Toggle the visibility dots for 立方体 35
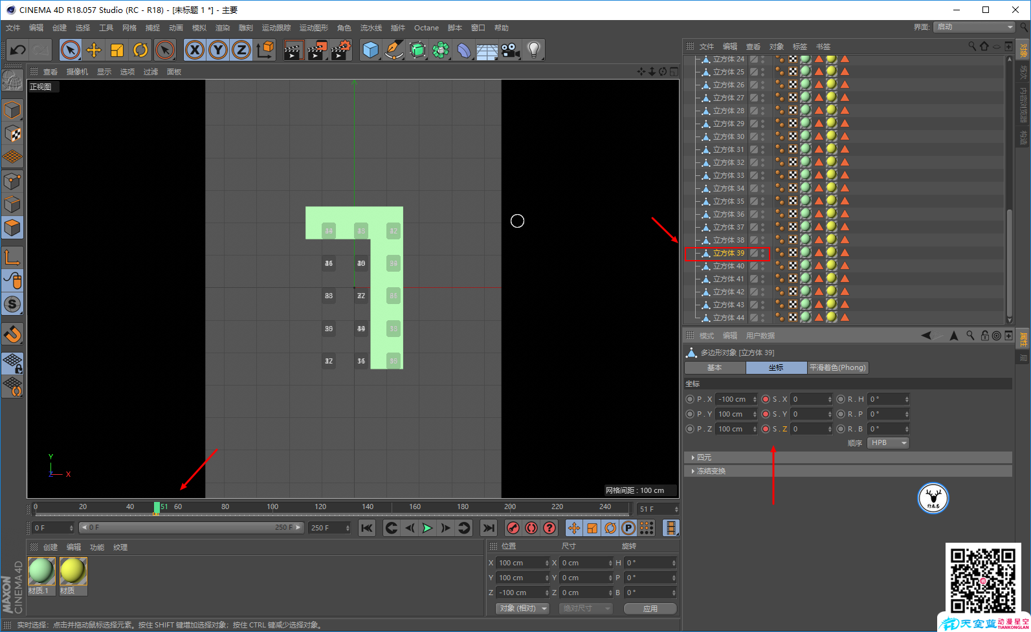Image resolution: width=1031 pixels, height=632 pixels. pyautogui.click(x=763, y=201)
